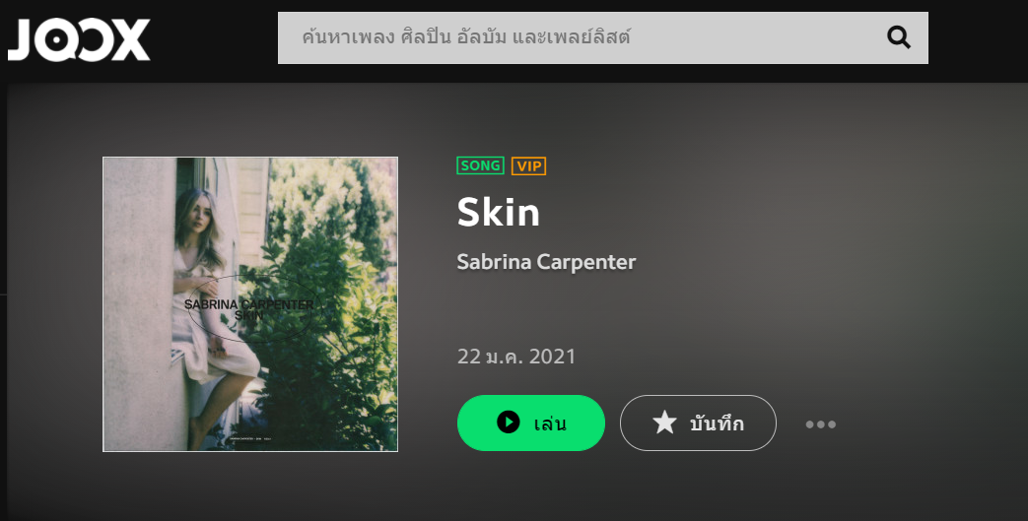The width and height of the screenshot is (1028, 521).
Task: Click the magnifying glass search icon
Action: click(x=899, y=37)
